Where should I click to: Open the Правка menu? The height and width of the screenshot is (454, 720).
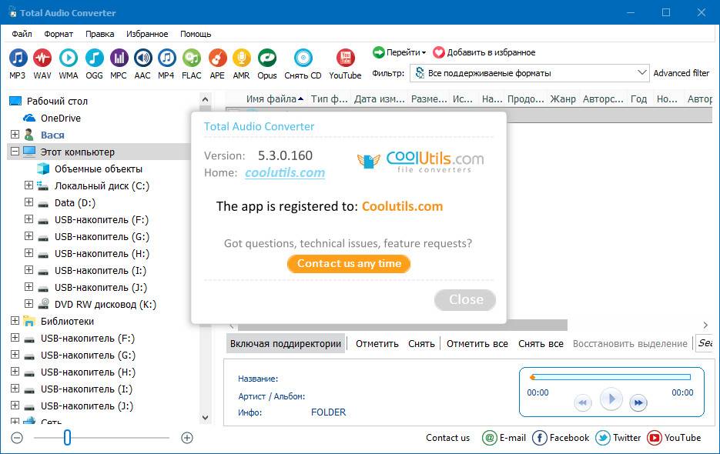(99, 34)
